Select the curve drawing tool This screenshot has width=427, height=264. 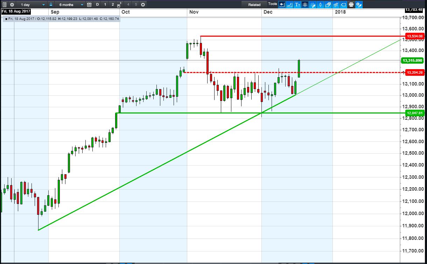click(x=290, y=5)
